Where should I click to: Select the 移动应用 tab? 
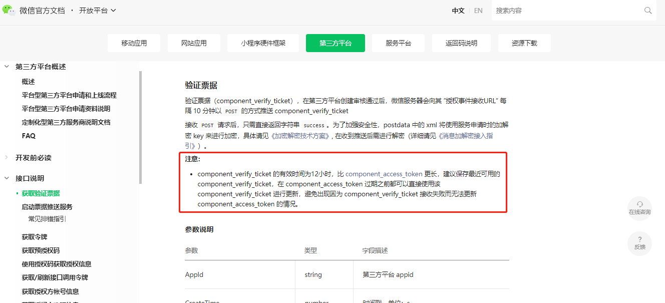coord(134,43)
